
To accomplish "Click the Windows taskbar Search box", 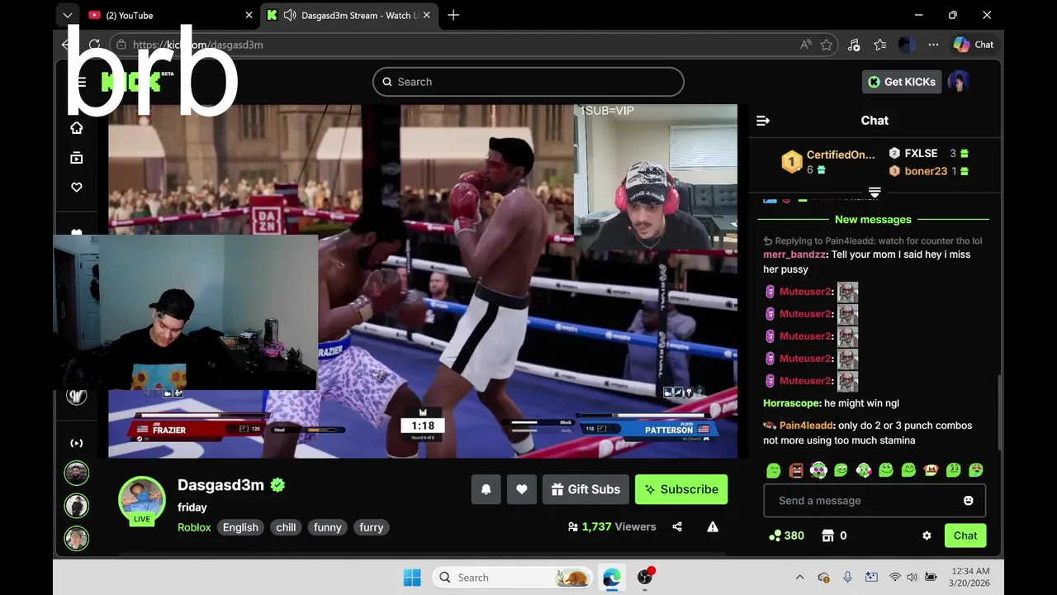I will tap(513, 578).
